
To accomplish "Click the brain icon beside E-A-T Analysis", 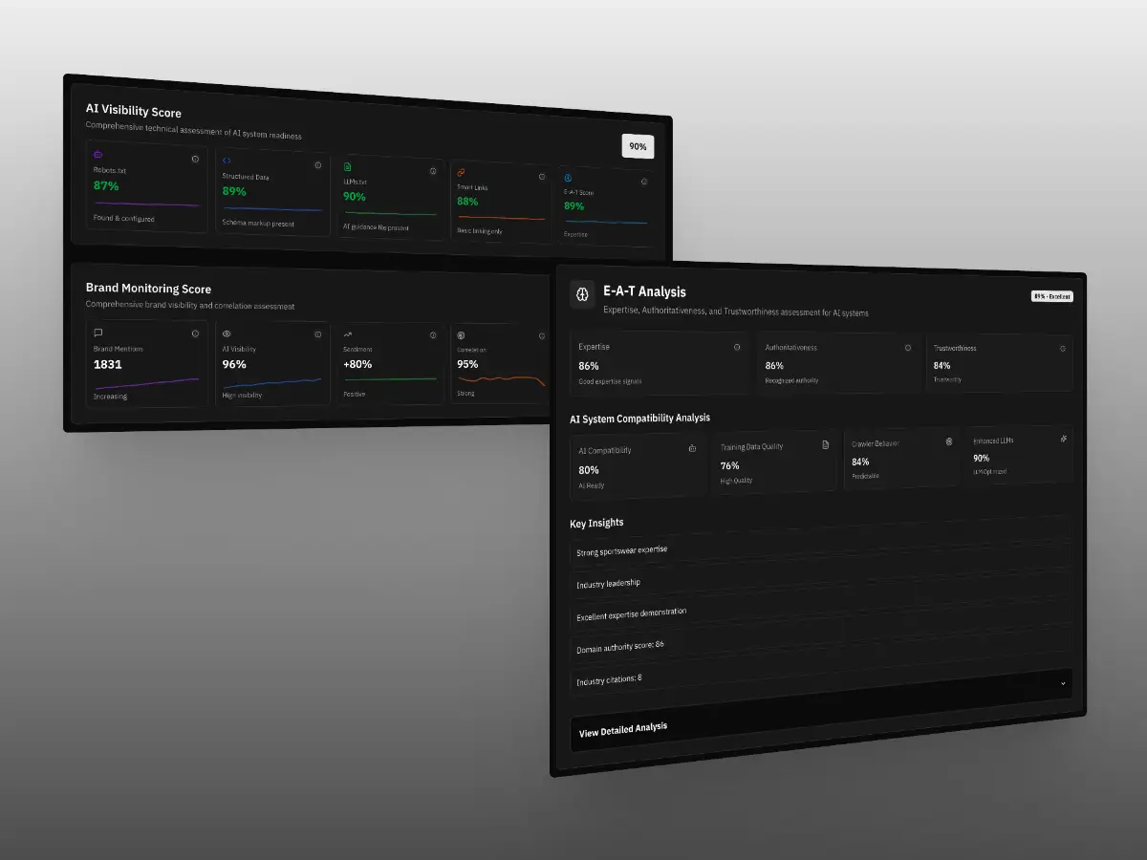I will [583, 294].
